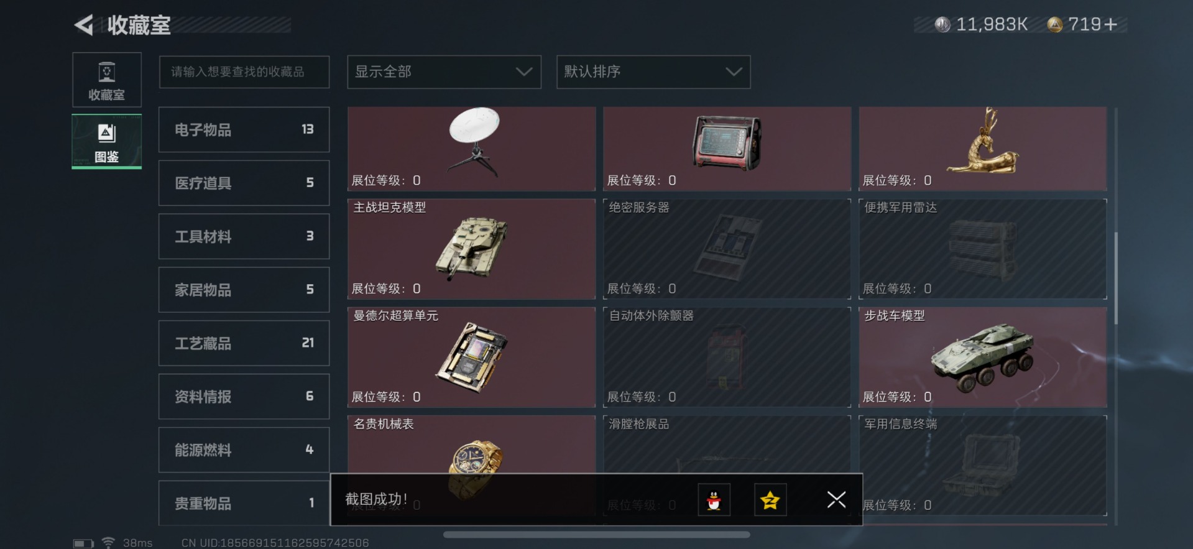Click the gold triangle currency icon
This screenshot has width=1193, height=549.
tap(1054, 24)
